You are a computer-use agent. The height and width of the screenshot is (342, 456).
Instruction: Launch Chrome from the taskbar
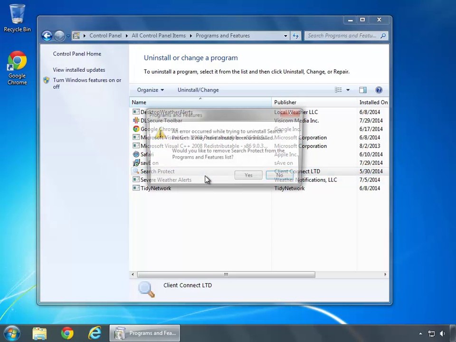click(67, 333)
